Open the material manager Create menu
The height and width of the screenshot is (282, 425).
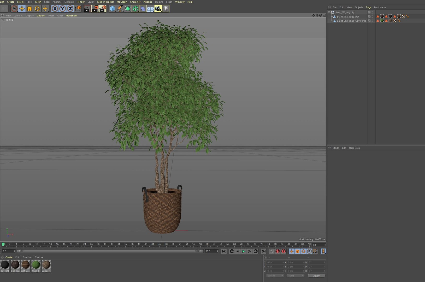[9, 257]
